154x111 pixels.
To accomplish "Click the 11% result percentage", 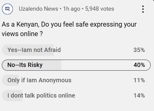I will pyautogui.click(x=139, y=80).
